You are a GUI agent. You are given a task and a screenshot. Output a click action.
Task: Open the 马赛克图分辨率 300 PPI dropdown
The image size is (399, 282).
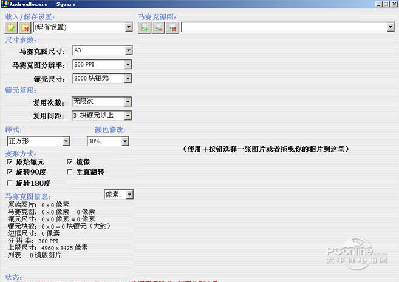click(128, 64)
